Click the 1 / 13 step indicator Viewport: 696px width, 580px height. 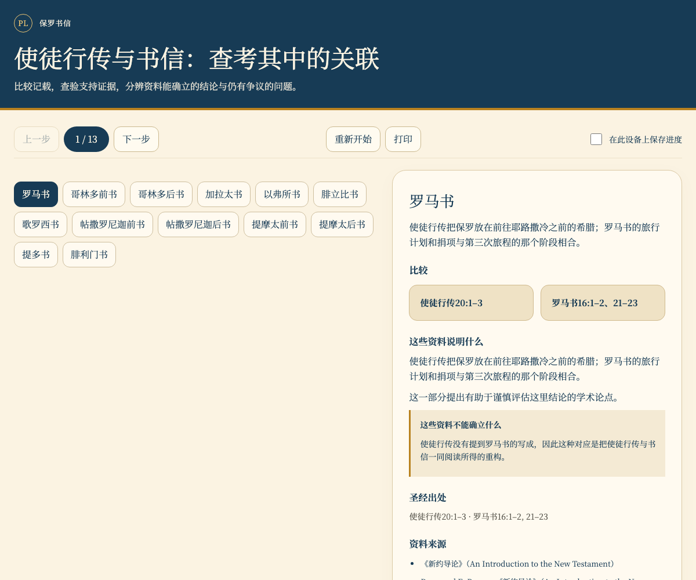86,139
